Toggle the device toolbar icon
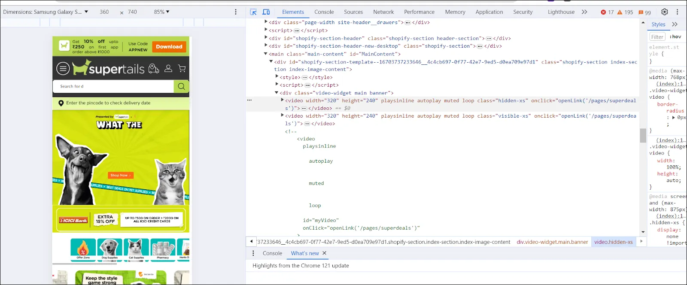The height and width of the screenshot is (285, 687). 266,12
